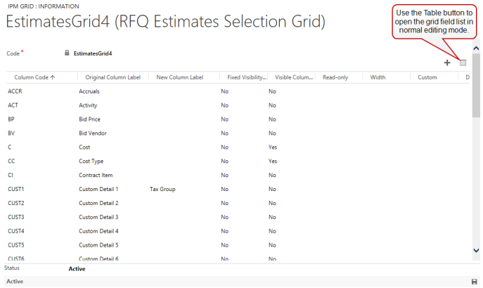Click the Yes value in Cost Type row
Viewport: 483px width, 288px height.
(273, 161)
